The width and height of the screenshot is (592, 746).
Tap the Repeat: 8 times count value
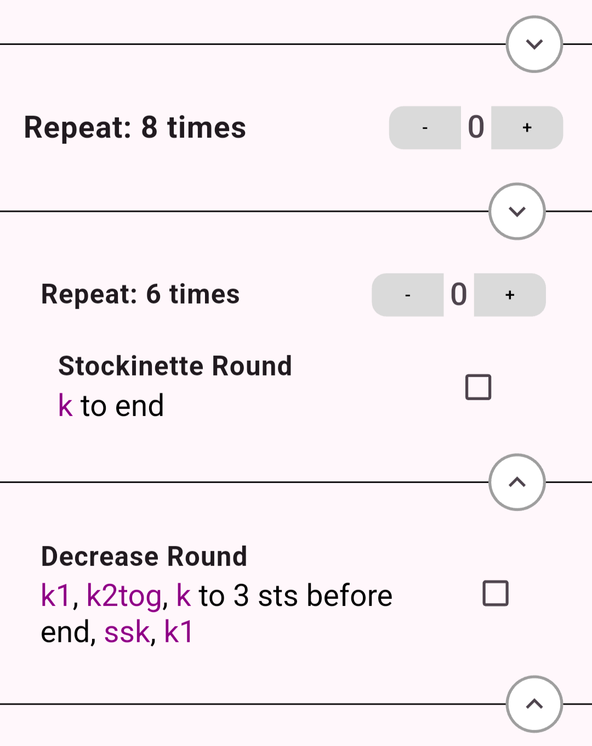[476, 128]
